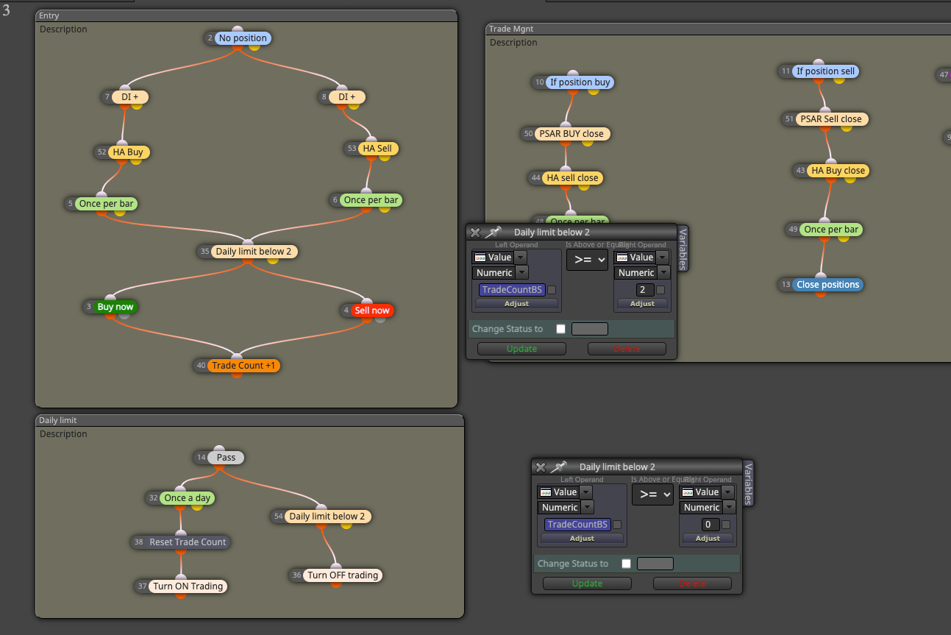Check the box beside the 0 value field
Image resolution: width=951 pixels, height=635 pixels.
[x=726, y=525]
